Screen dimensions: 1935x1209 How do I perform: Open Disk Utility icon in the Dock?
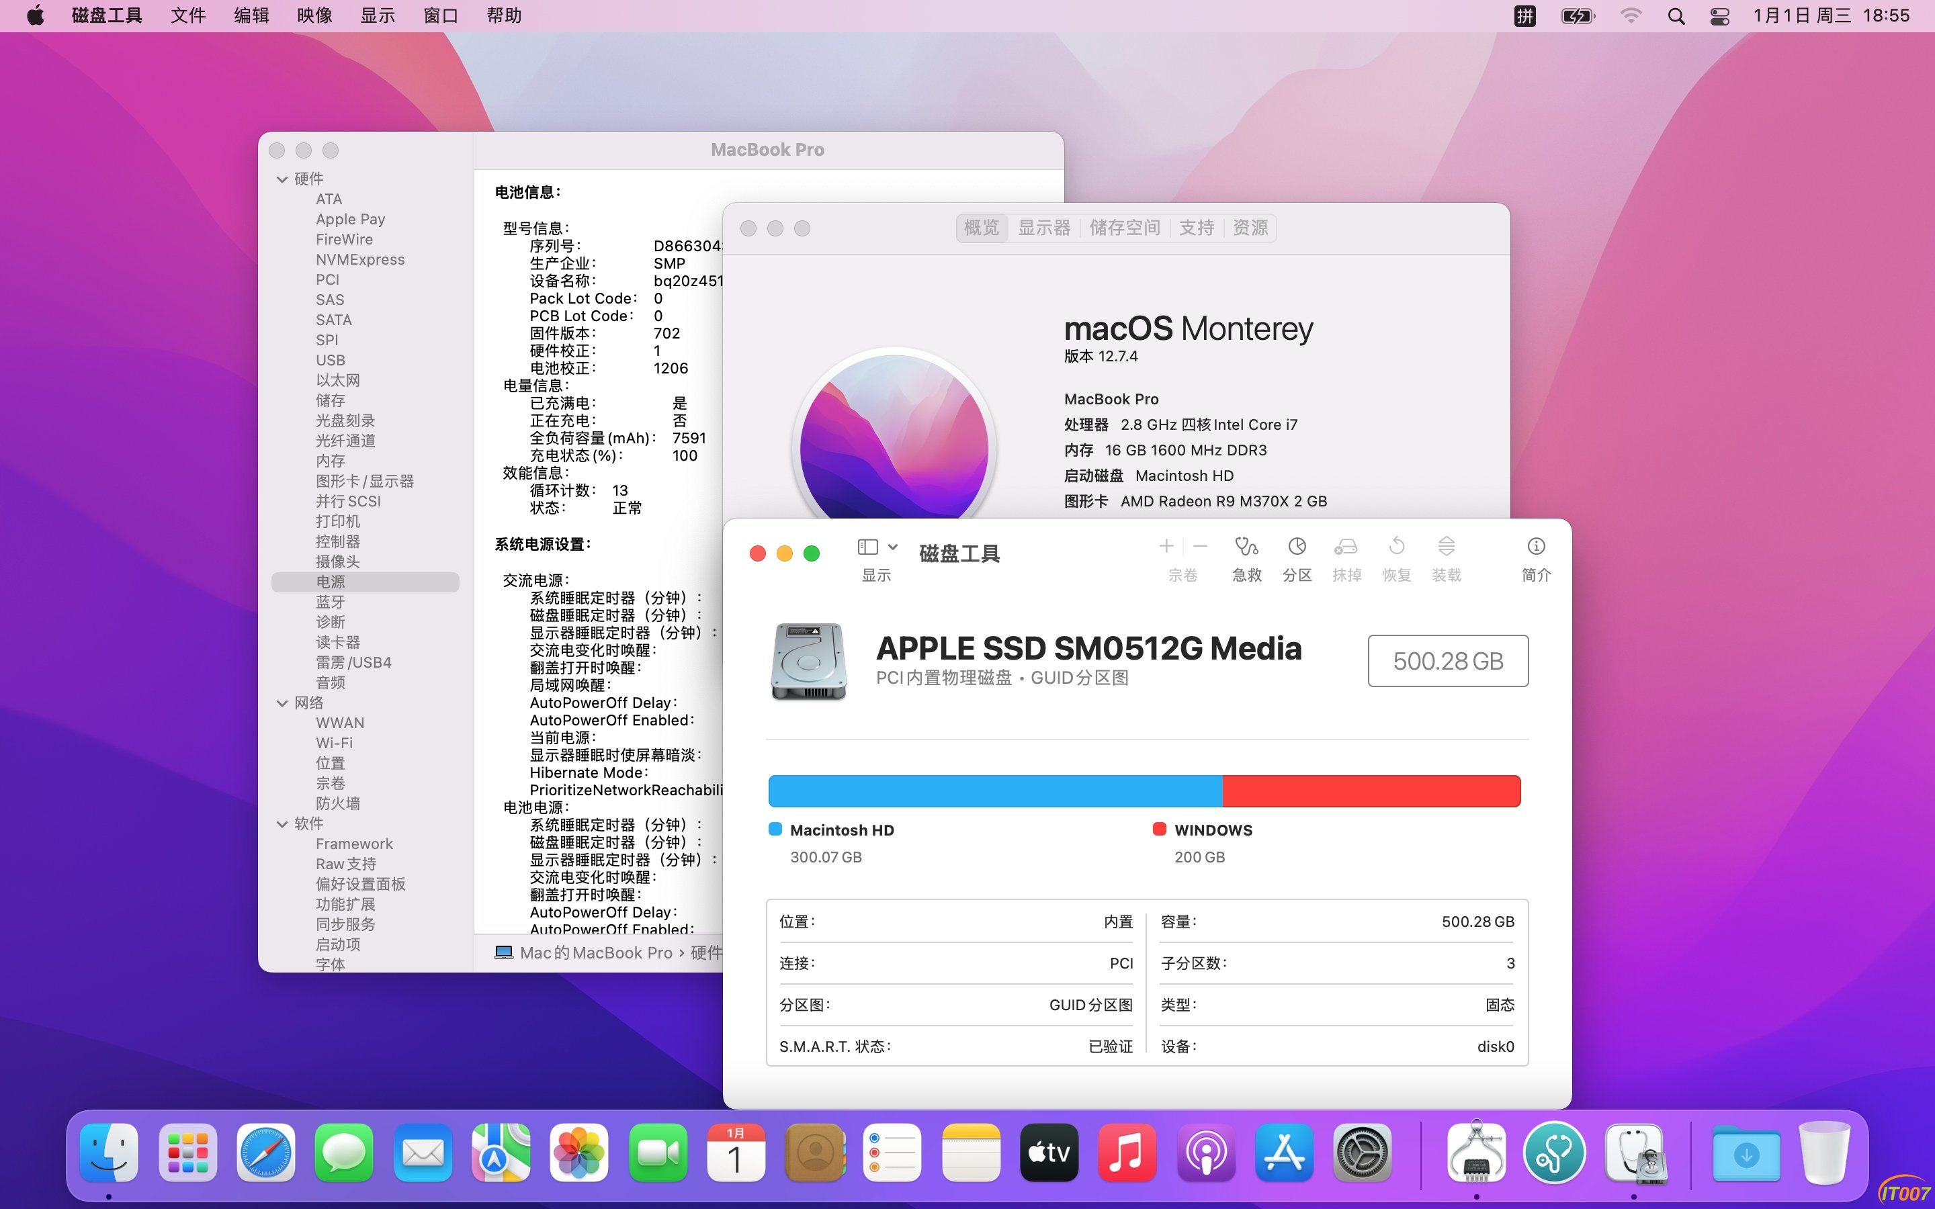[x=1635, y=1152]
